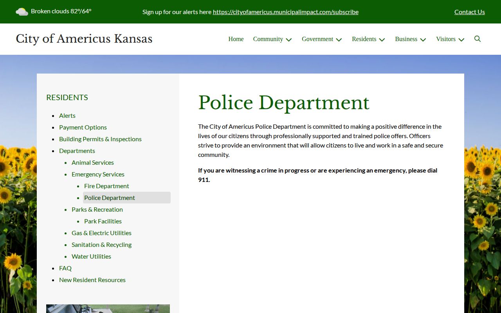The width and height of the screenshot is (501, 313).
Task: Open the Park Facilities page
Action: (x=103, y=221)
